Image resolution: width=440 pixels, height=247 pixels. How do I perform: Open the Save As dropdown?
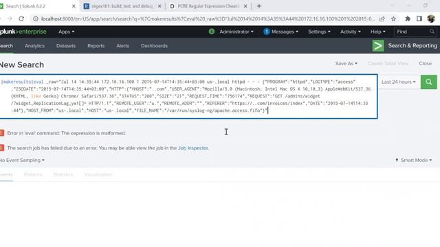(x=346, y=64)
